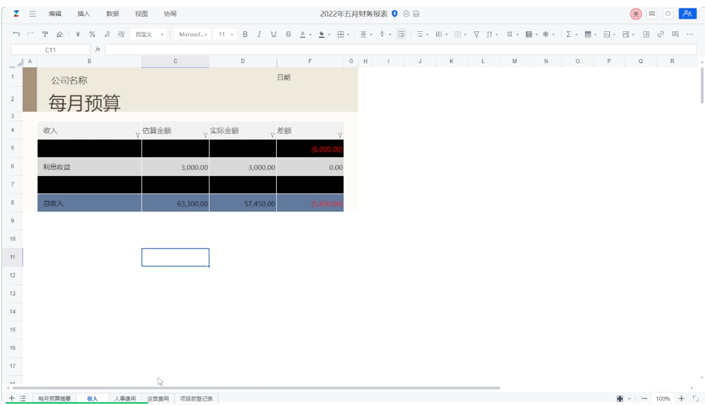Image resolution: width=705 pixels, height=405 pixels.
Task: Switch to the 人事费用 sheet tab
Action: coord(125,399)
